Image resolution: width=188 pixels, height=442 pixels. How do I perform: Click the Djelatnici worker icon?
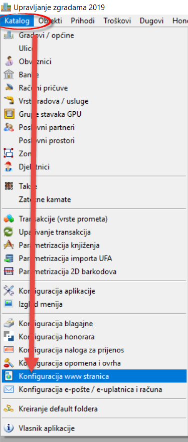pos(8,167)
